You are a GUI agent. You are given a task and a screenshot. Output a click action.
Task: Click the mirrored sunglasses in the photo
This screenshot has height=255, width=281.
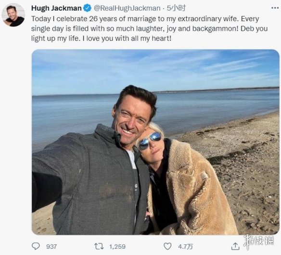150,140
